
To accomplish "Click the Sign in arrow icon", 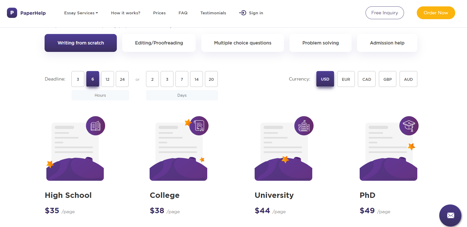I will [x=243, y=13].
